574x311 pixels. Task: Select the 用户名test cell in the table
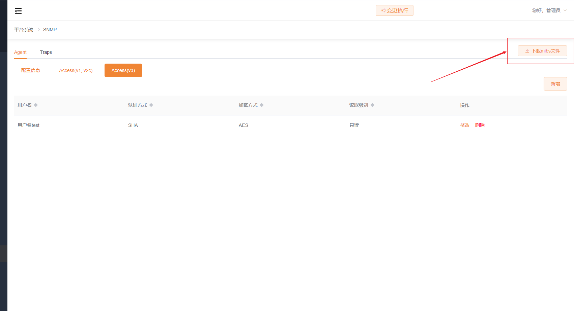[29, 125]
